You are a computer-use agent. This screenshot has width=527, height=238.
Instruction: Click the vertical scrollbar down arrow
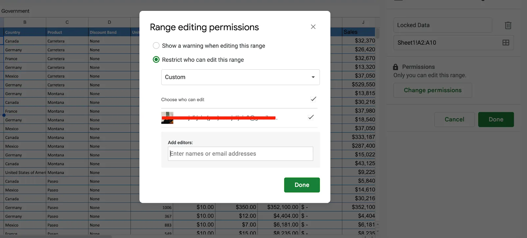[378, 232]
